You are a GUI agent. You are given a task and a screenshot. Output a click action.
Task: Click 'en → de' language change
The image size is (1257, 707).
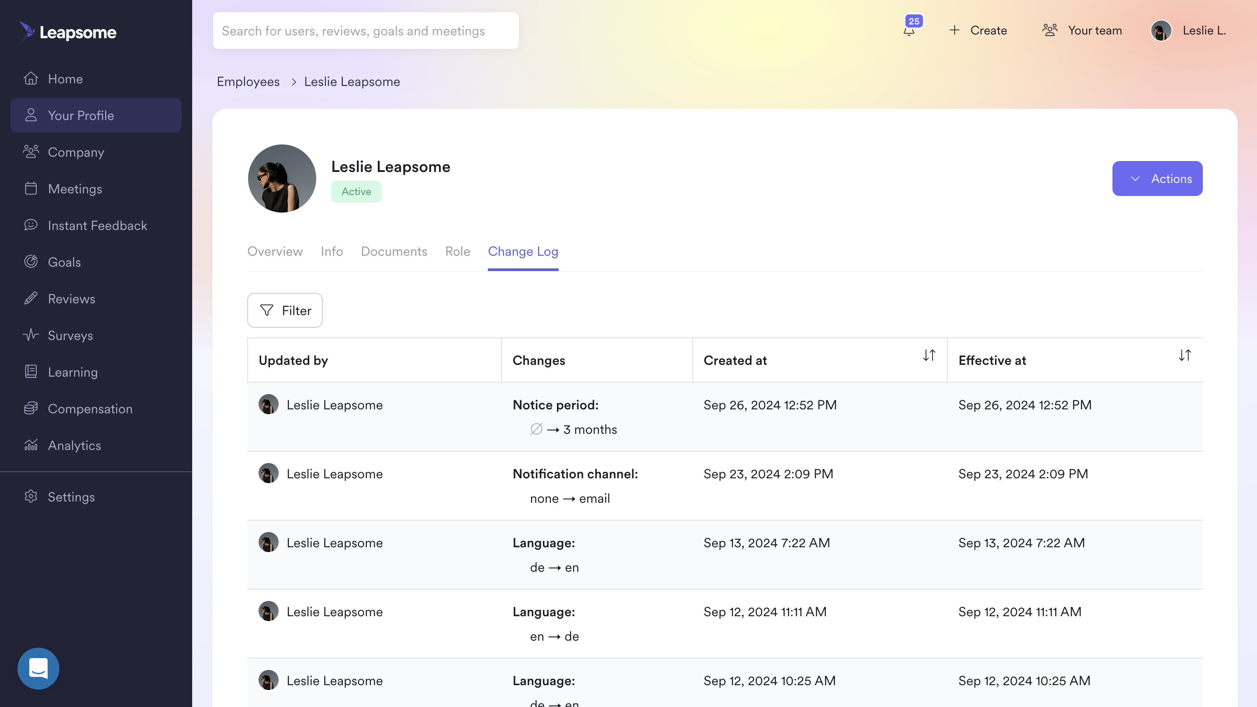tap(554, 636)
